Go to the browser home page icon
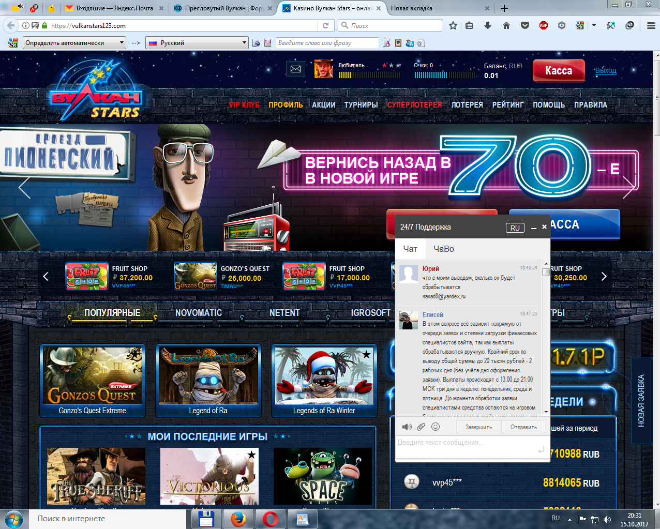660x529 pixels. coord(506,25)
